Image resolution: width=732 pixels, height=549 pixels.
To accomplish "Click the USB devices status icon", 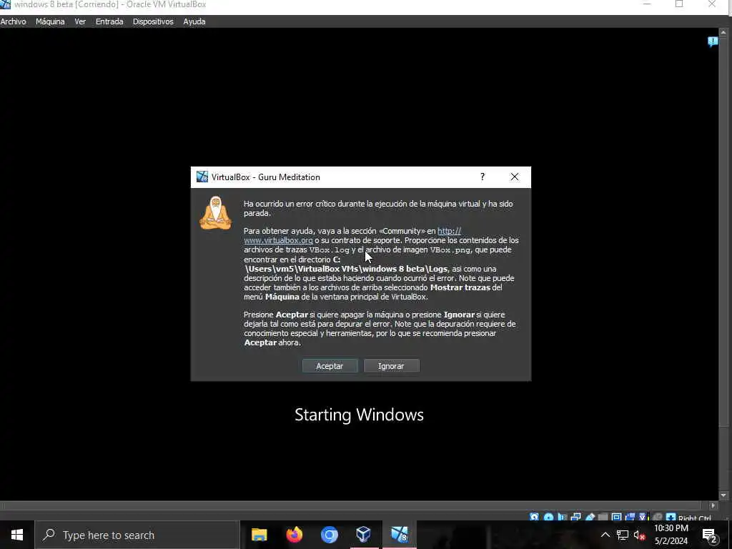I will (x=590, y=518).
